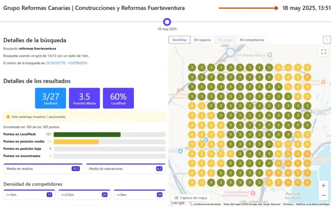The height and width of the screenshot is (208, 332).
Task: Click the advertiser warning info icon
Action: 8,117
